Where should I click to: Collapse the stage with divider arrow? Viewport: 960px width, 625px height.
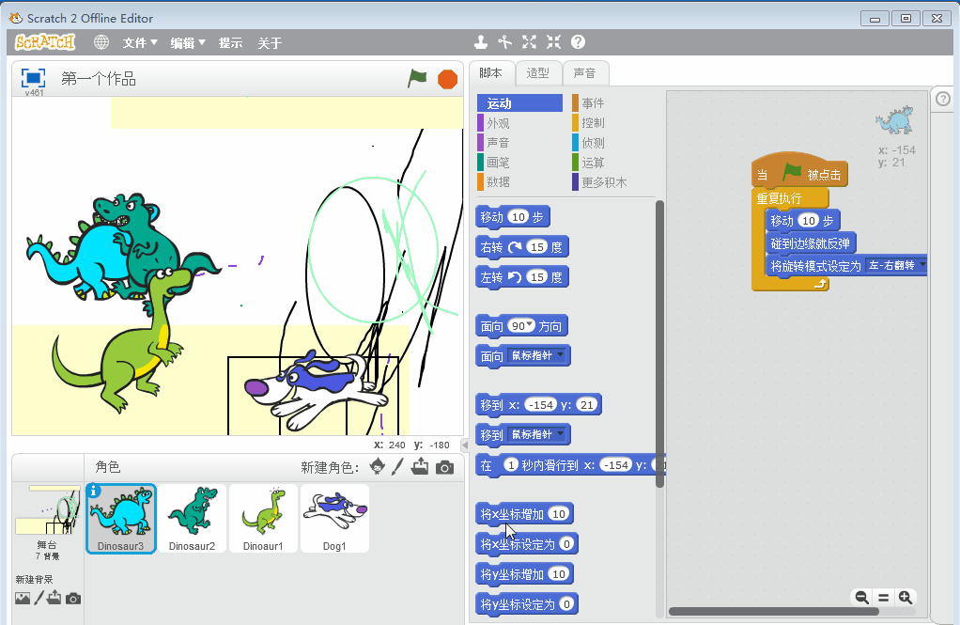click(465, 445)
